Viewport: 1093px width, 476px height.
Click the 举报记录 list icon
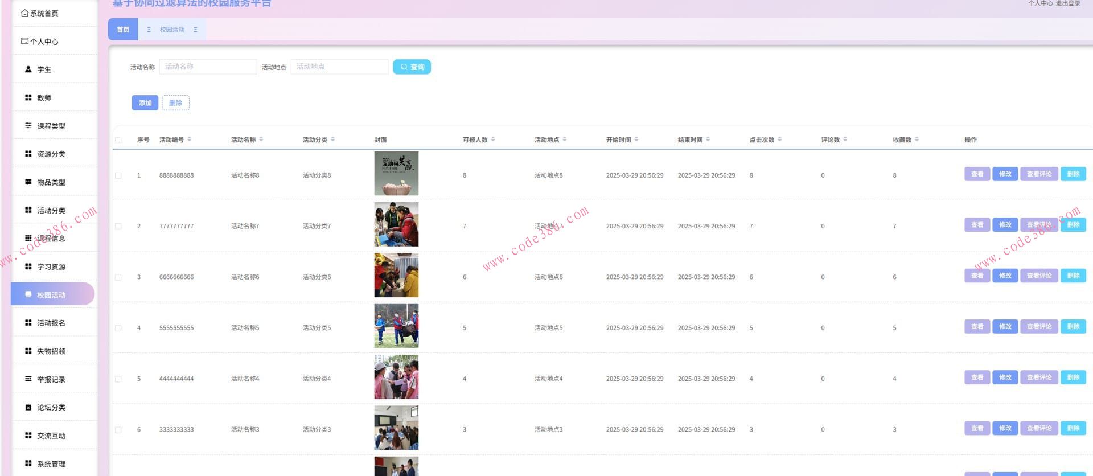tap(28, 379)
